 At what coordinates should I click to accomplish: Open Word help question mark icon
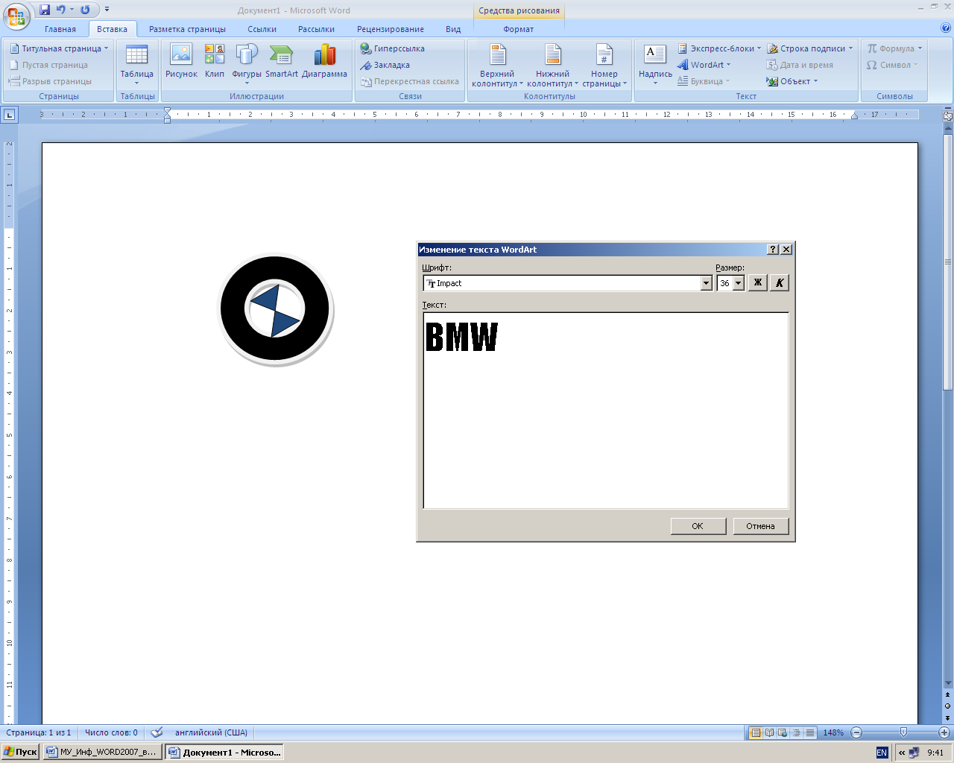pos(946,28)
